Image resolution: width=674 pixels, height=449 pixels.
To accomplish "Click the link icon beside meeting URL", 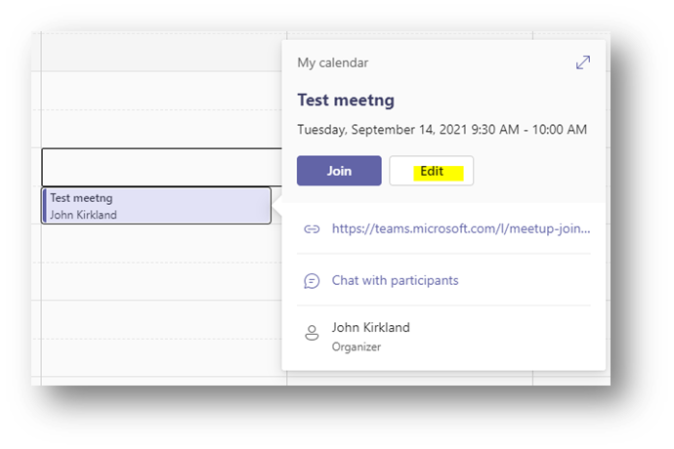I will [x=312, y=229].
